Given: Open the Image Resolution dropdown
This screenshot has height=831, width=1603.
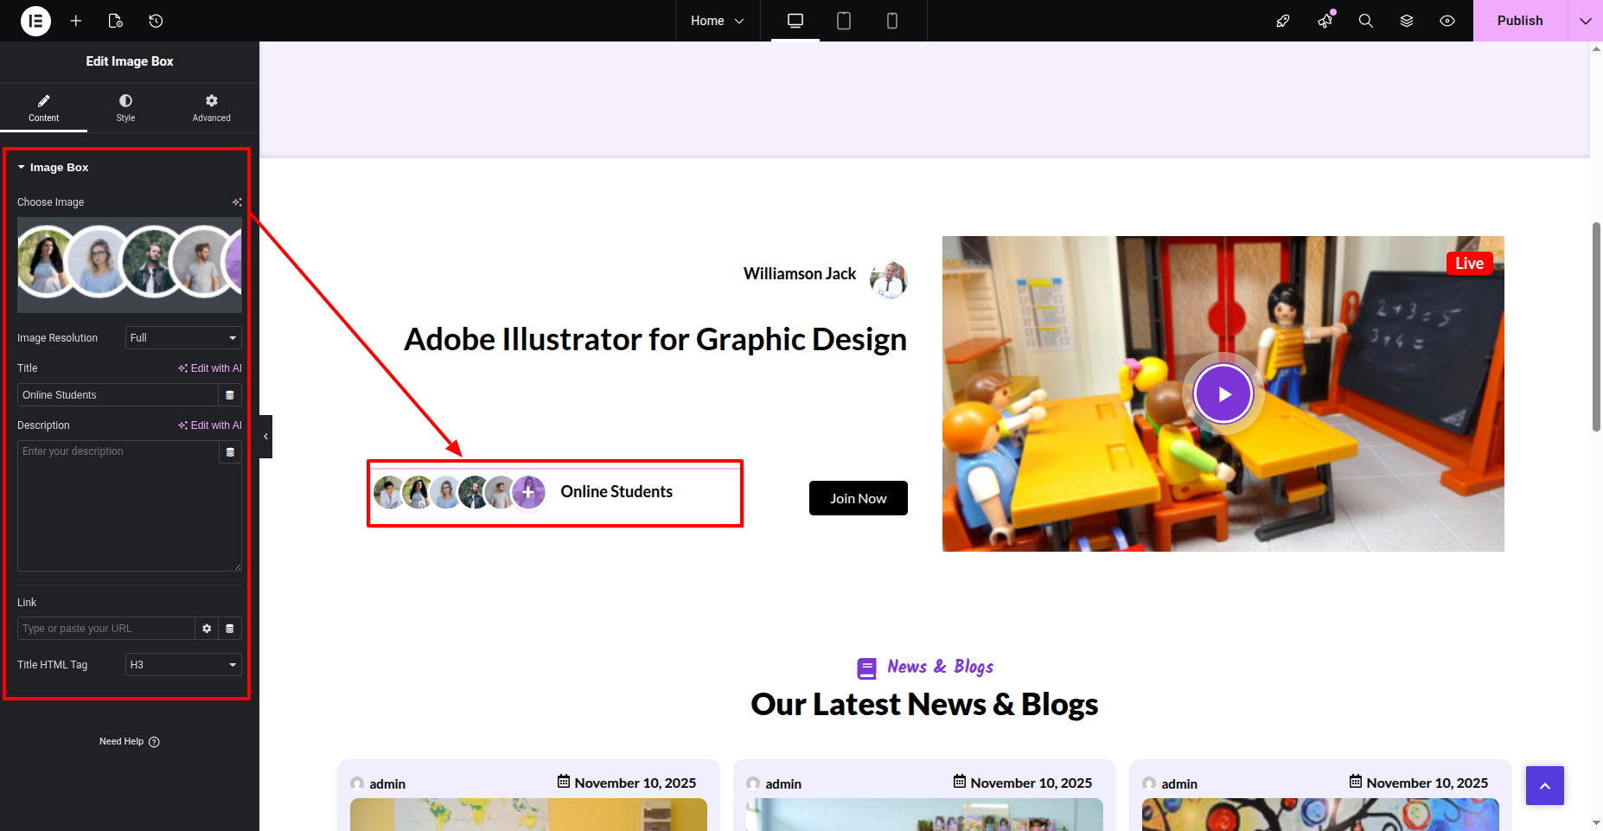Looking at the screenshot, I should tap(183, 338).
